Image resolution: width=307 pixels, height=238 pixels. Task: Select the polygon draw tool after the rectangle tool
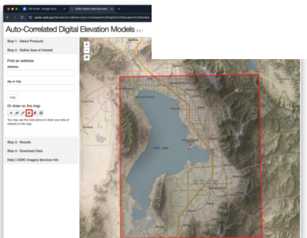tap(35, 113)
